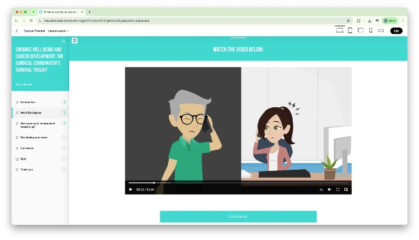Click the Continue button
The width and height of the screenshot is (419, 240).
pyautogui.click(x=238, y=216)
